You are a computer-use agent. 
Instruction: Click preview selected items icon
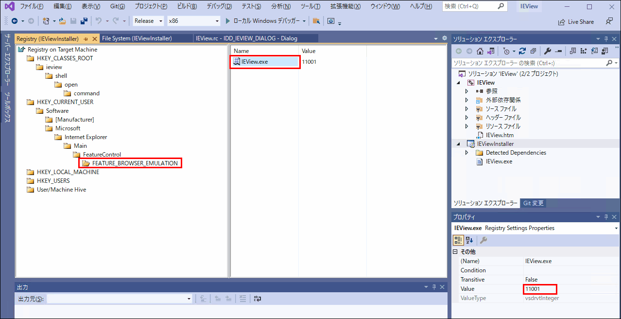558,51
